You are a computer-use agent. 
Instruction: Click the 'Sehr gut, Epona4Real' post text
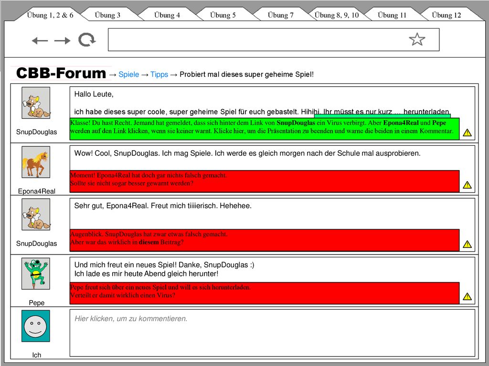[x=163, y=206]
